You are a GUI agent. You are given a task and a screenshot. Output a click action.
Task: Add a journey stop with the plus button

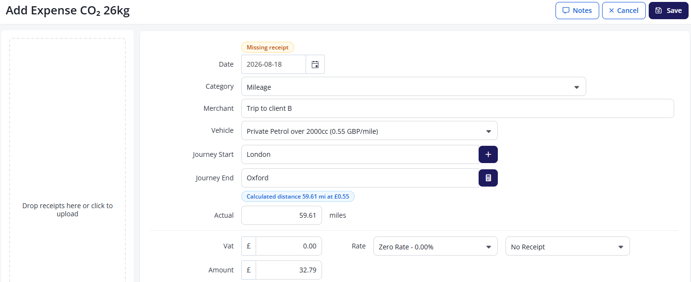pyautogui.click(x=488, y=154)
